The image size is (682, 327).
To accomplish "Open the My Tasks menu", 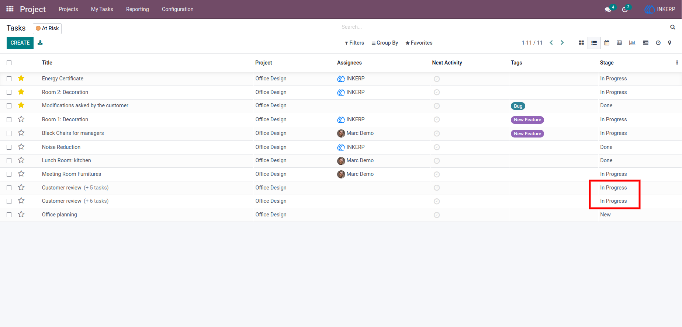I will (102, 9).
